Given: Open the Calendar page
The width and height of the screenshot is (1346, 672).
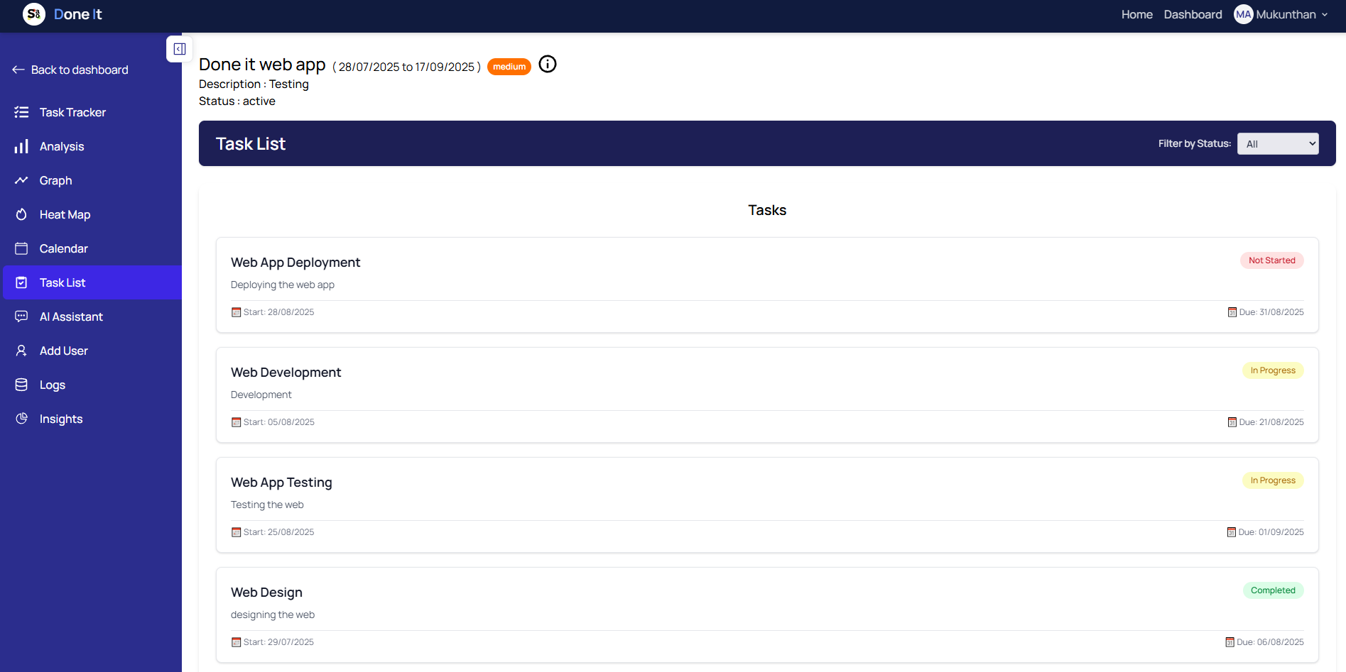Looking at the screenshot, I should 92,248.
